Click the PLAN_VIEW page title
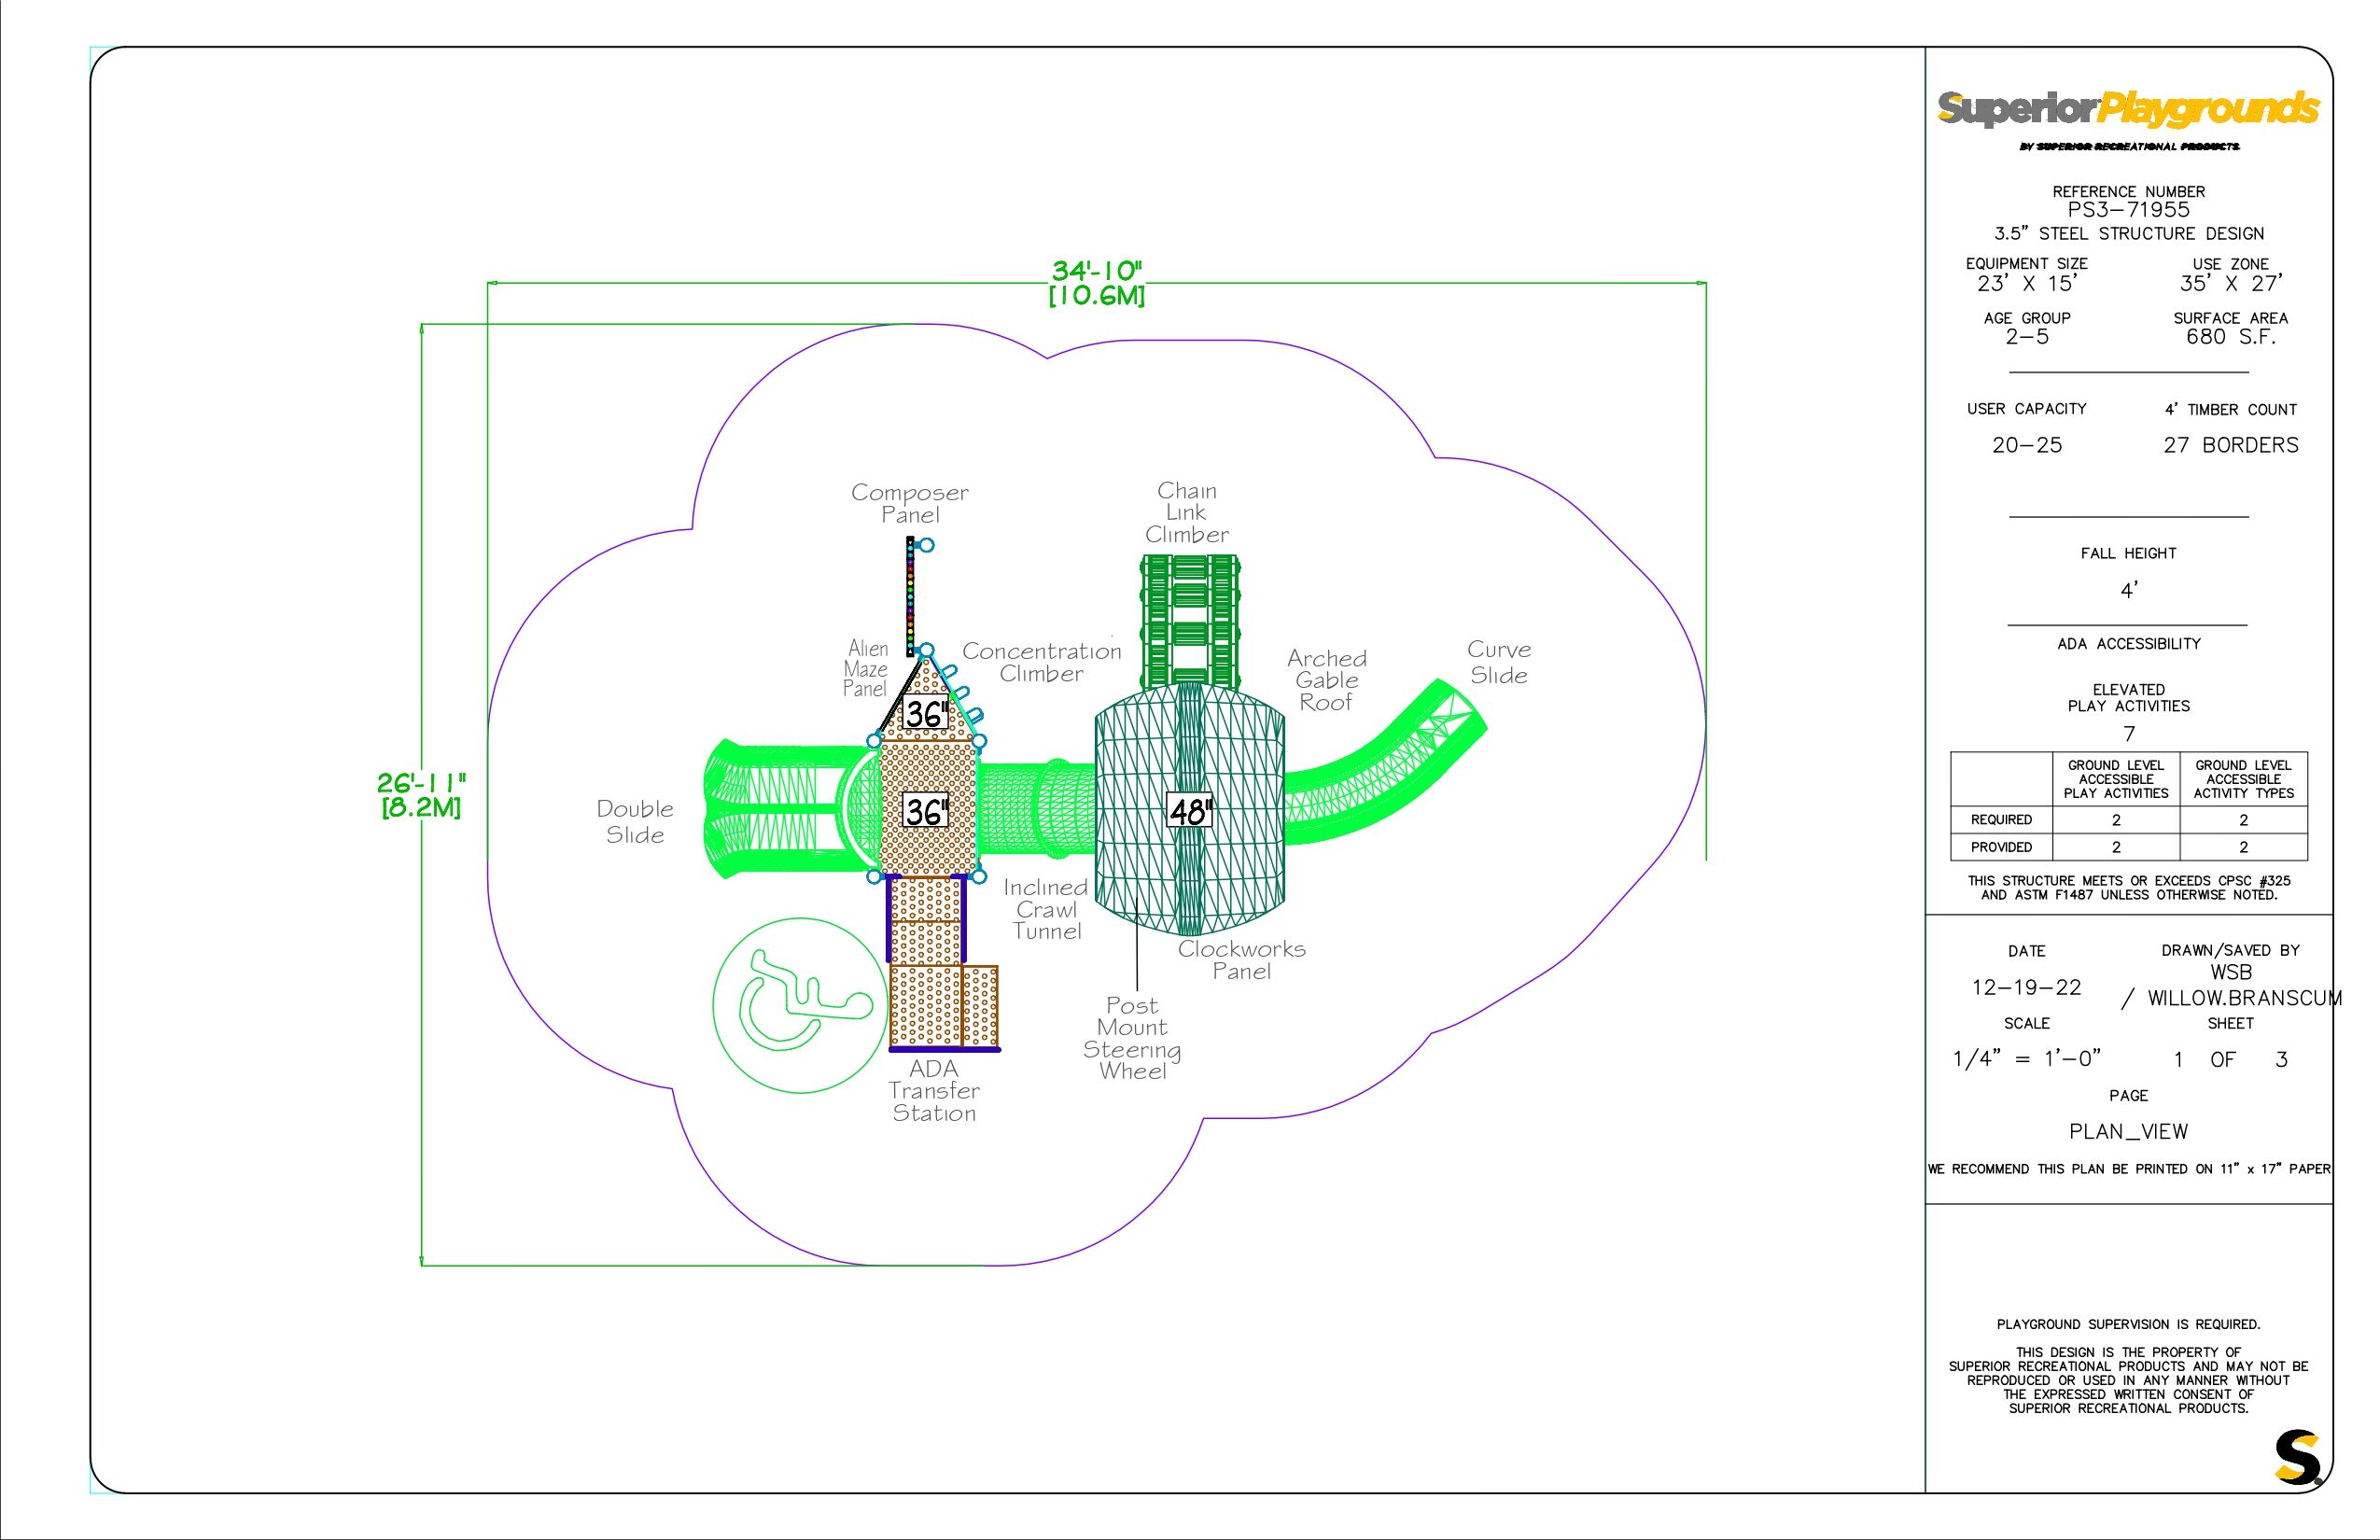 click(x=2128, y=1132)
